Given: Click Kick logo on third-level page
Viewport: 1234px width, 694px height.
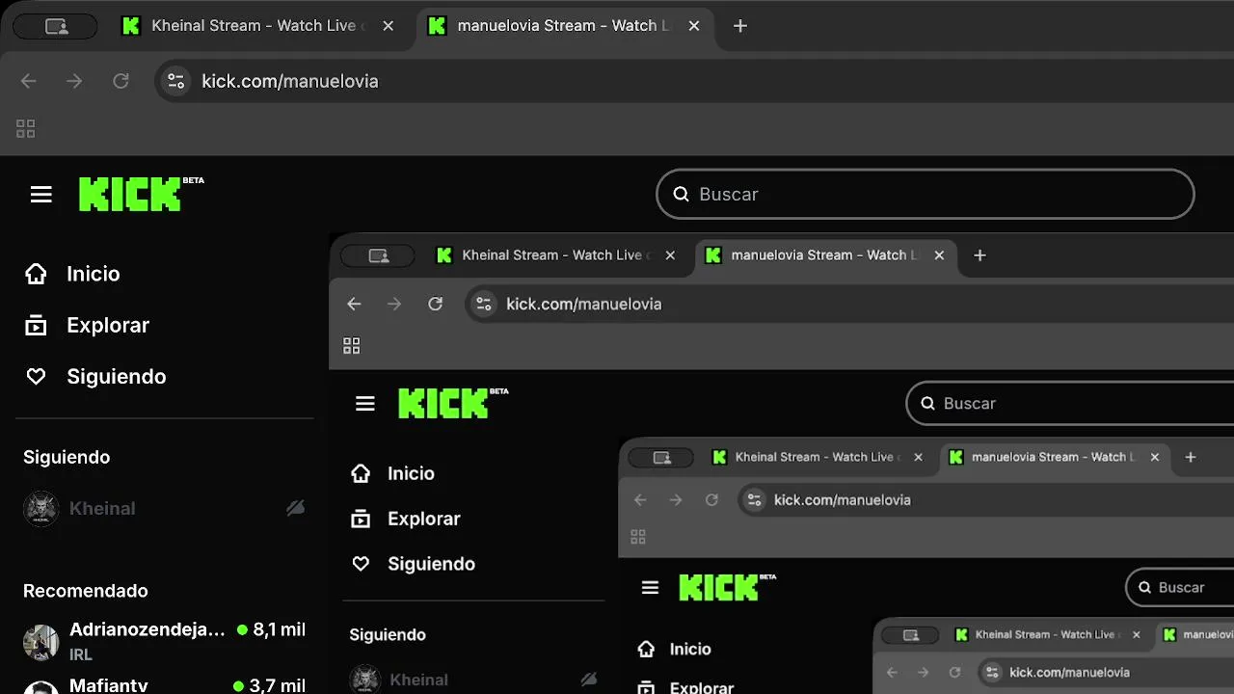Looking at the screenshot, I should (728, 586).
